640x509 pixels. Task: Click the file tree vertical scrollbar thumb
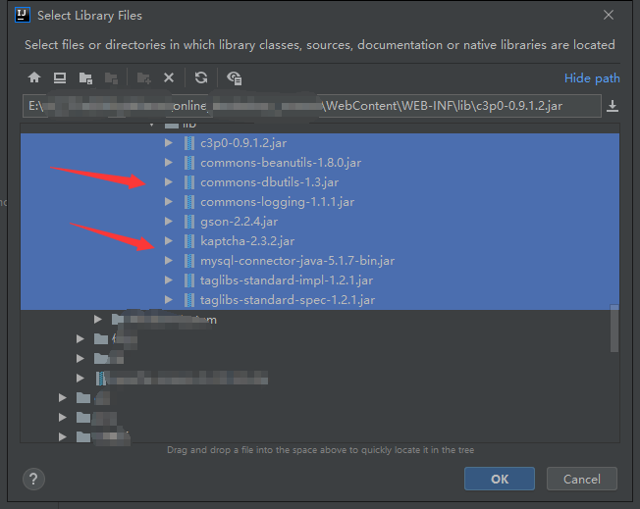pyautogui.click(x=614, y=328)
